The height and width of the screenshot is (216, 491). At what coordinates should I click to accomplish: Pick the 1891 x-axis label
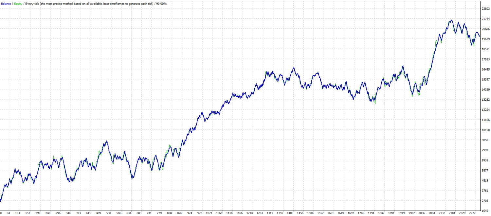click(391, 213)
